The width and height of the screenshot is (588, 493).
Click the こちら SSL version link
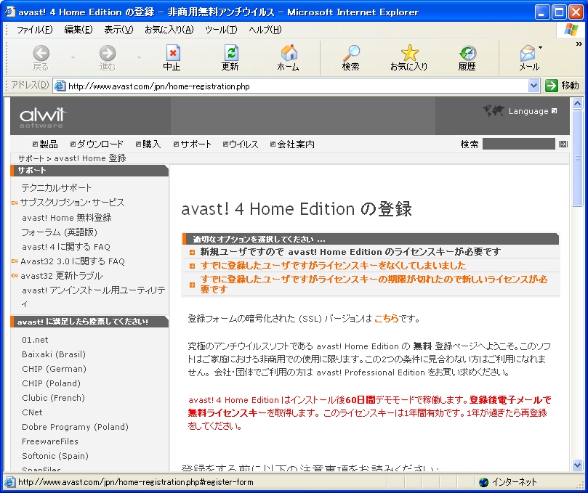click(x=386, y=319)
